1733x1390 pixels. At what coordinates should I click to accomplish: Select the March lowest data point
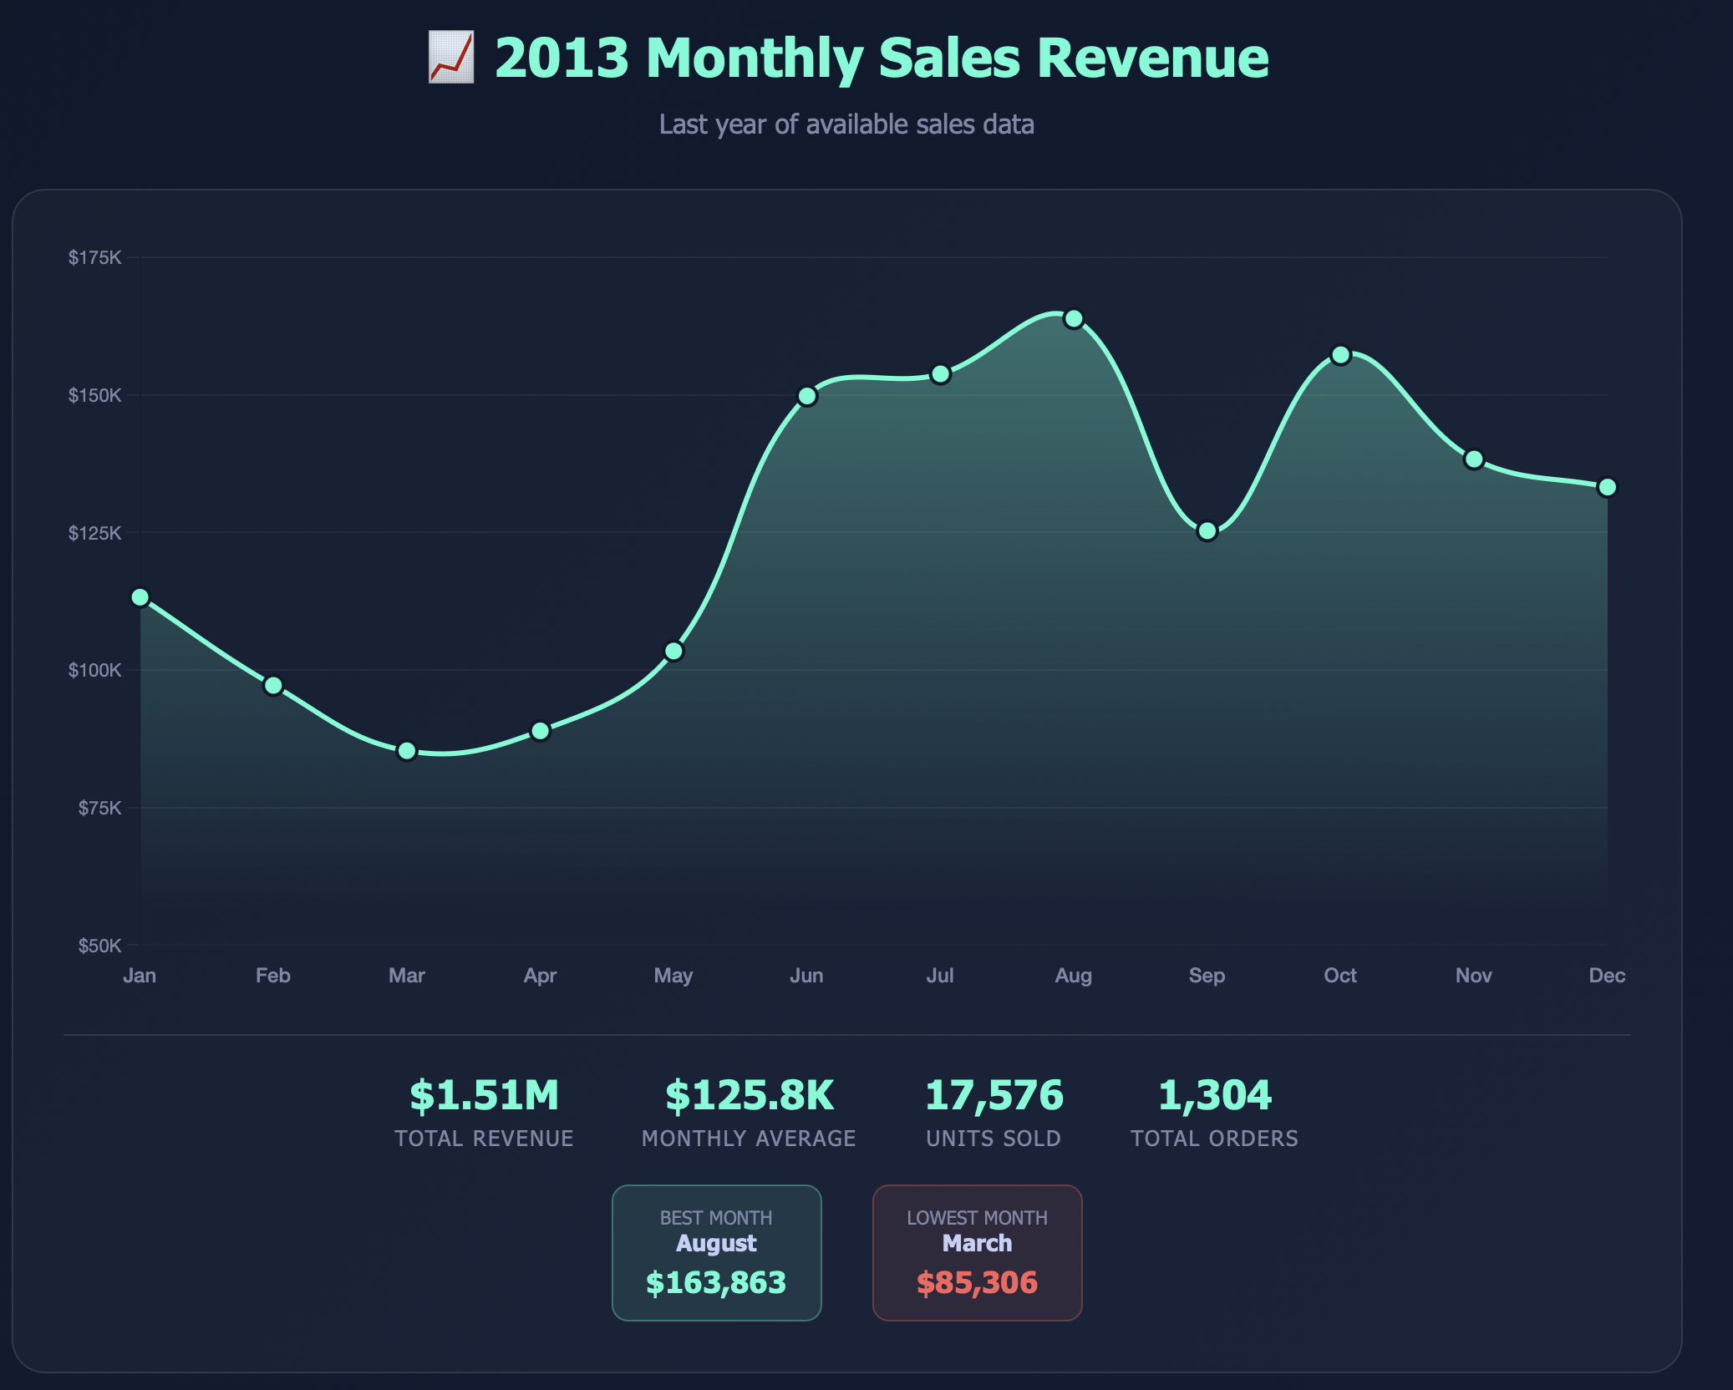407,751
